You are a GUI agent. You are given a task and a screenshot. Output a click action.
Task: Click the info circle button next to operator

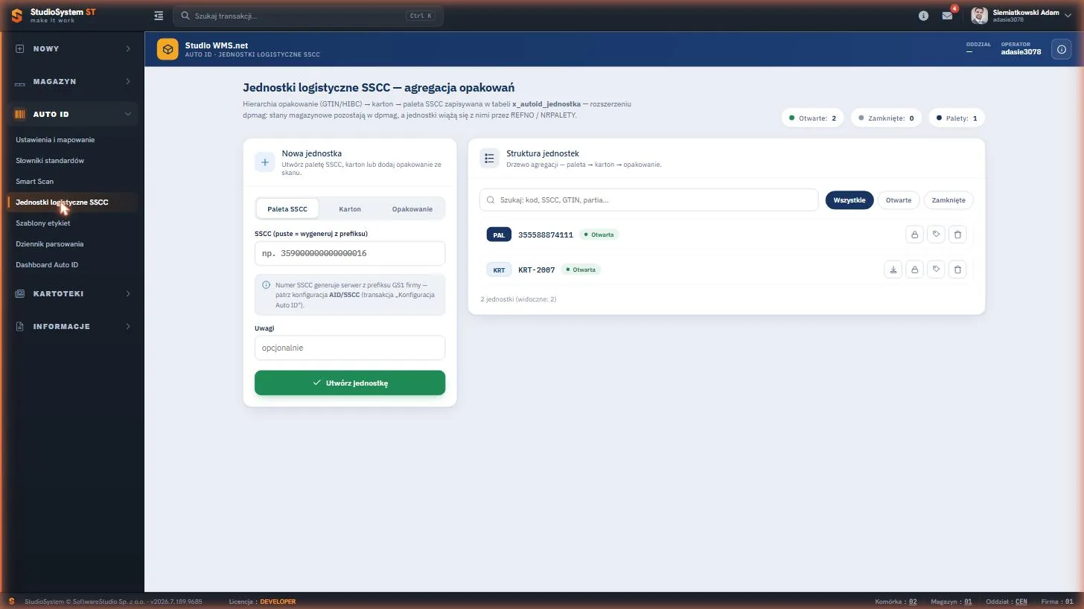click(x=1062, y=49)
